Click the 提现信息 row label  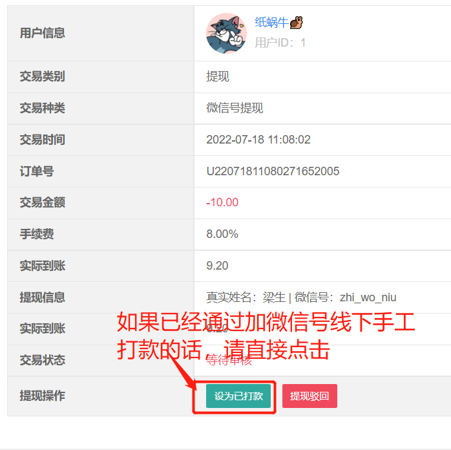coord(42,297)
